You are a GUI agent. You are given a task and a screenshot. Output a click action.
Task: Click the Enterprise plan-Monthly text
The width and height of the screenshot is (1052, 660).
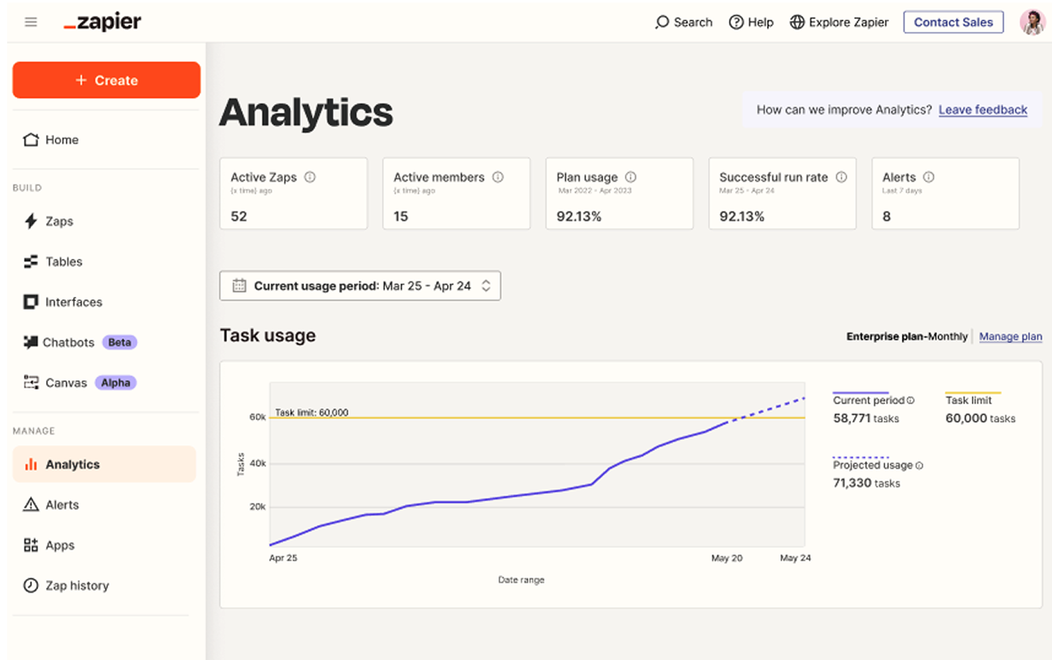[907, 337]
